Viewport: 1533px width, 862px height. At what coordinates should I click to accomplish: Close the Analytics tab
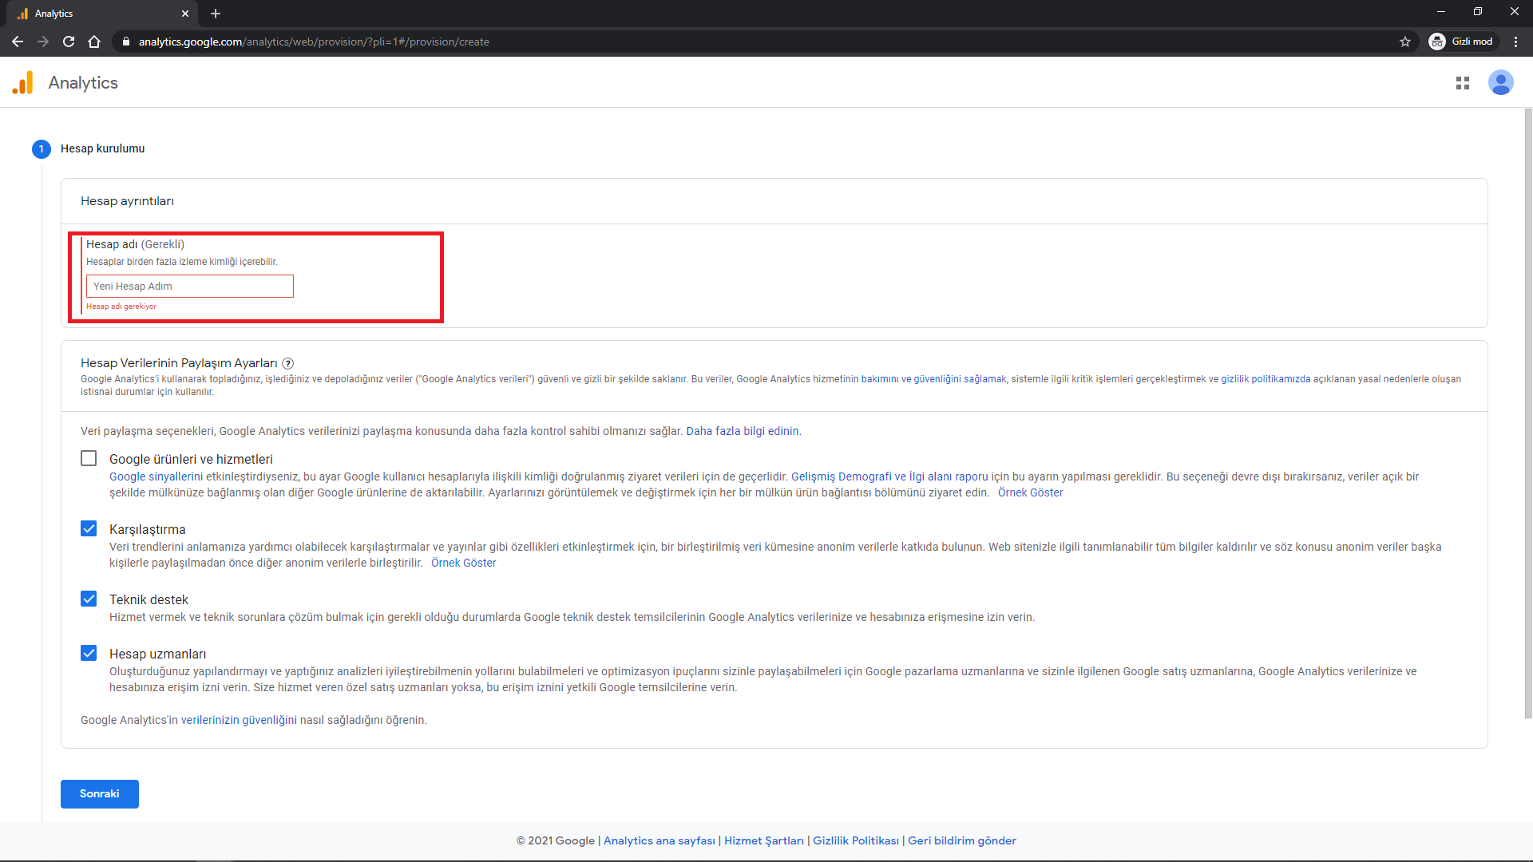coord(185,14)
